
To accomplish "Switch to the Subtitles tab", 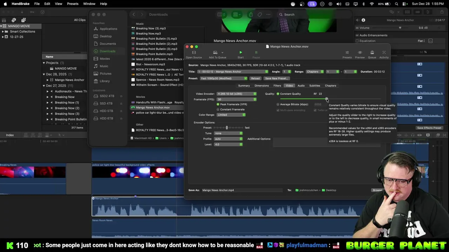I will [315, 86].
